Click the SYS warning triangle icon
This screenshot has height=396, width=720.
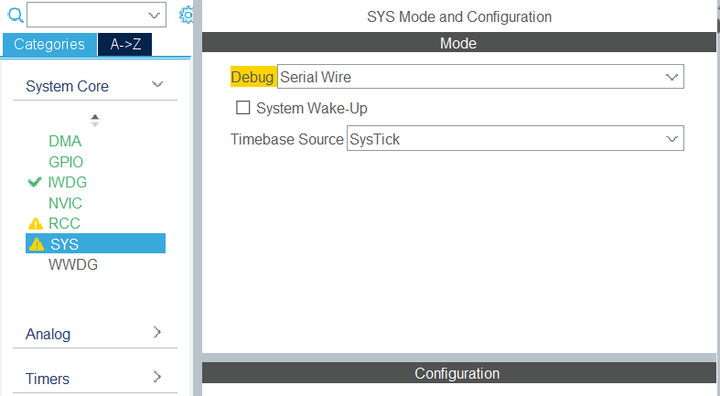tap(37, 244)
